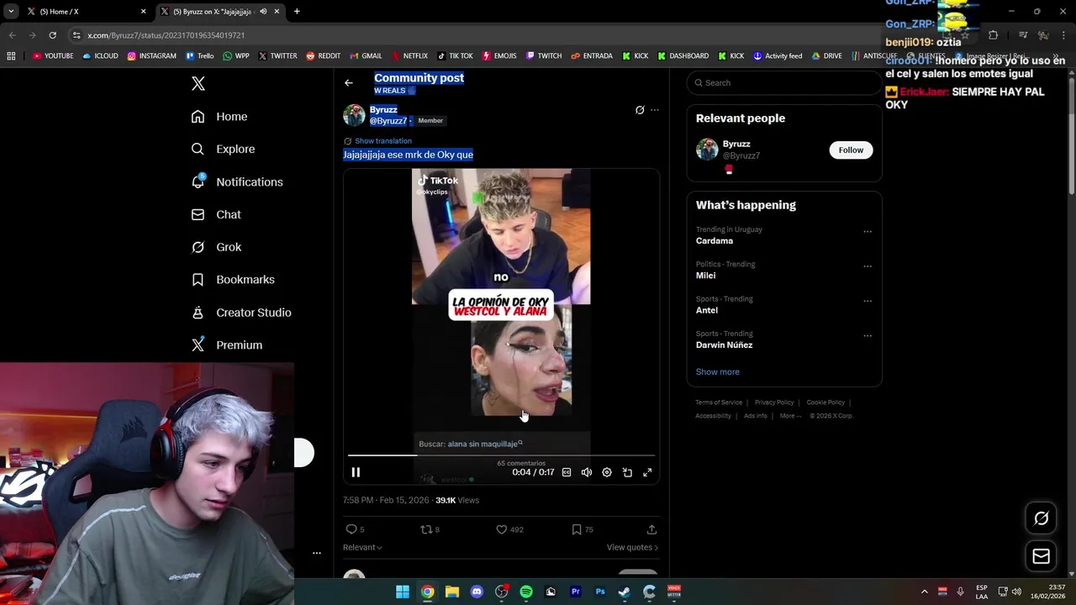Open the floating Messages envelope button
The height and width of the screenshot is (605, 1076).
click(1041, 556)
